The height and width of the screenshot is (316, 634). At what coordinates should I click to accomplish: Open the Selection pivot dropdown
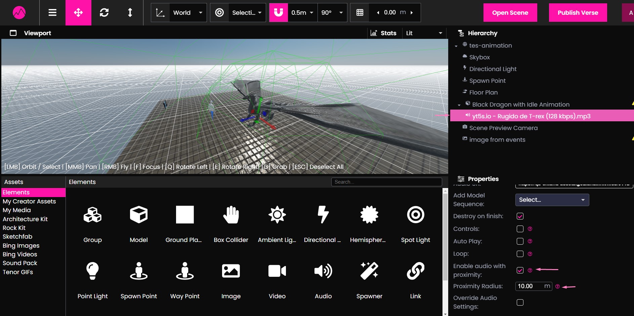247,13
